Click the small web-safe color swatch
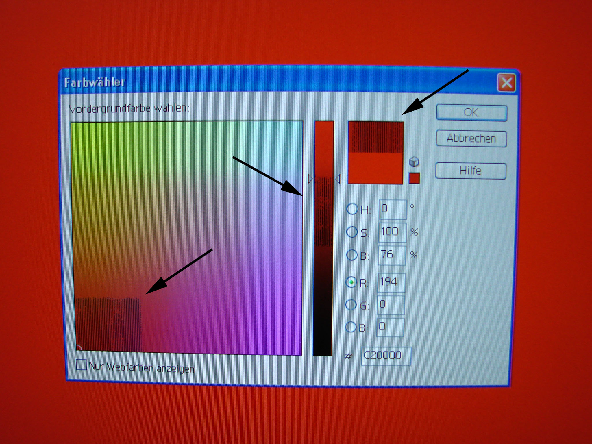 point(414,178)
